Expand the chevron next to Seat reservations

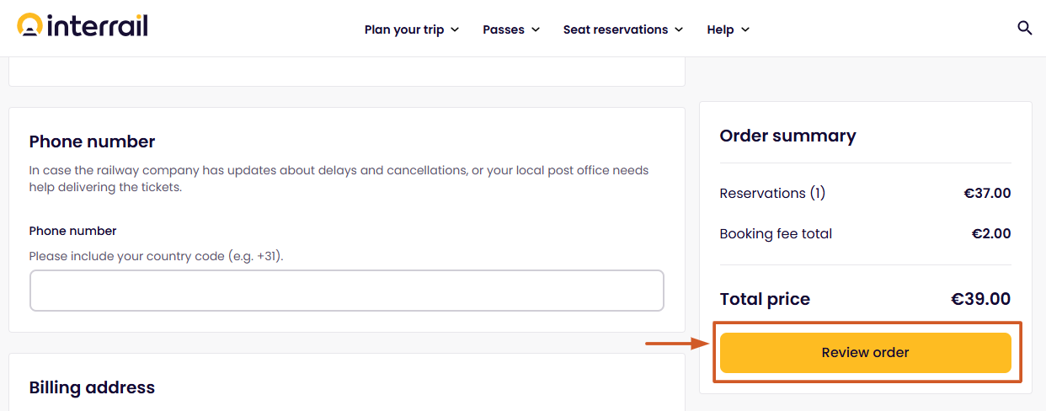(679, 29)
